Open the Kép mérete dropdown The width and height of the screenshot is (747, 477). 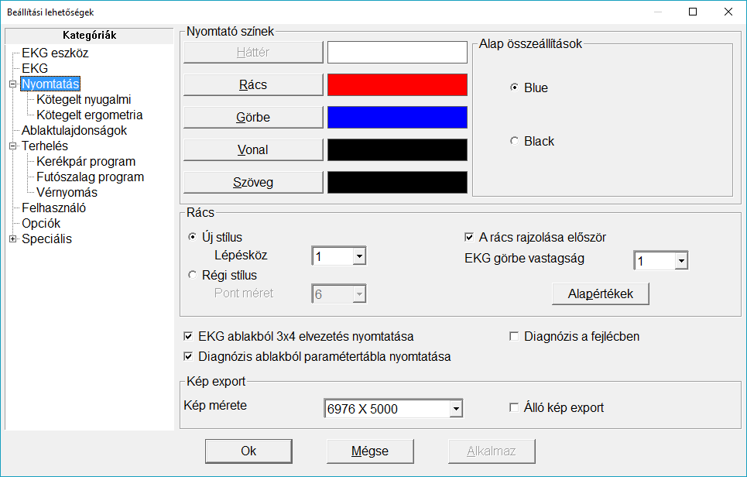(x=456, y=409)
